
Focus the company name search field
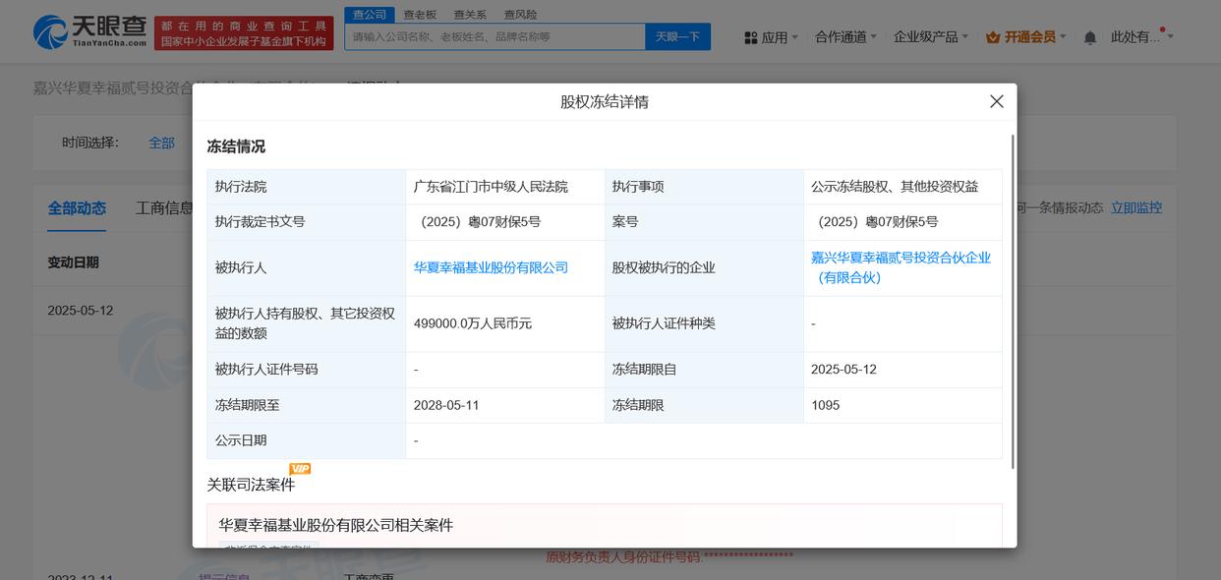tap(494, 36)
